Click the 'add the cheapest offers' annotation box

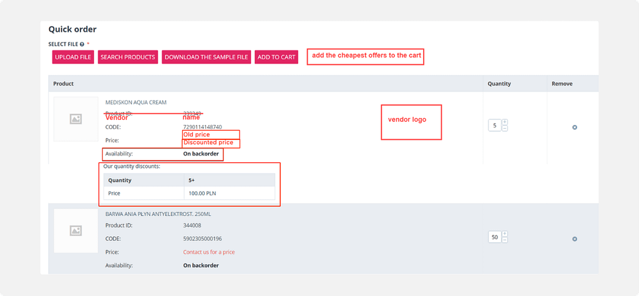tap(366, 56)
